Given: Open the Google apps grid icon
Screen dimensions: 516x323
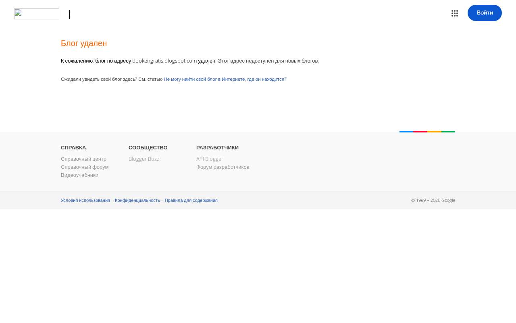Looking at the screenshot, I should click(455, 13).
